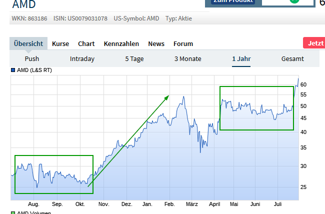Switch to the Forum tab
Image resolution: width=325 pixels, height=214 pixels.
click(x=183, y=44)
